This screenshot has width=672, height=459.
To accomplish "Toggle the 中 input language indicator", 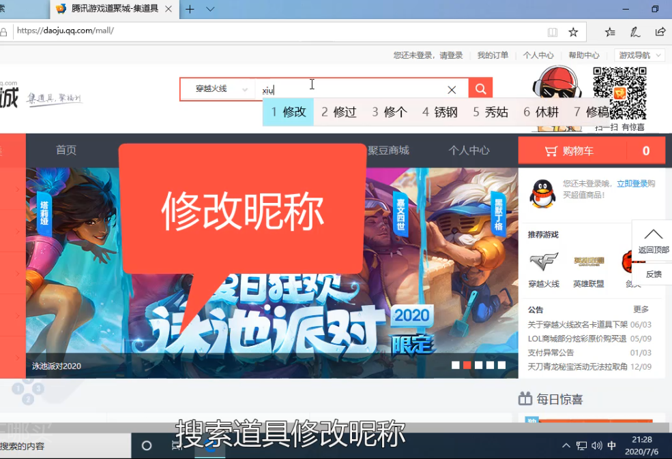I will tap(611, 446).
